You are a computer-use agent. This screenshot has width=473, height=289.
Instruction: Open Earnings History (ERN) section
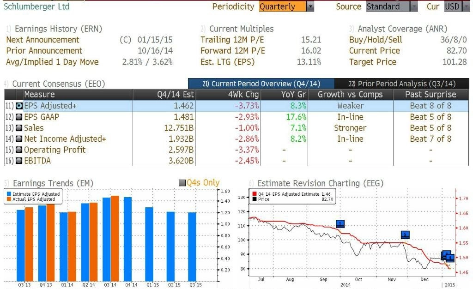pos(58,29)
